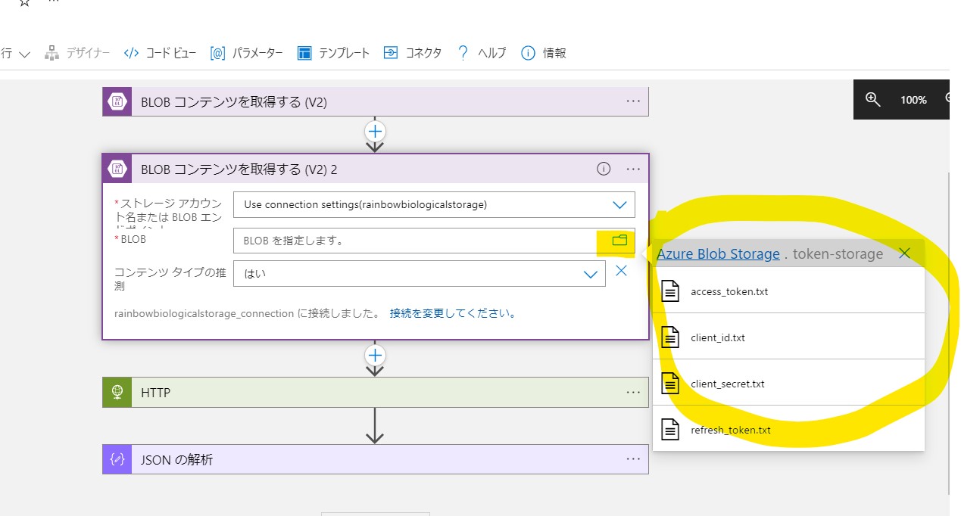This screenshot has width=961, height=516.
Task: Click the file icon next to refresh_token.txt
Action: pos(671,430)
